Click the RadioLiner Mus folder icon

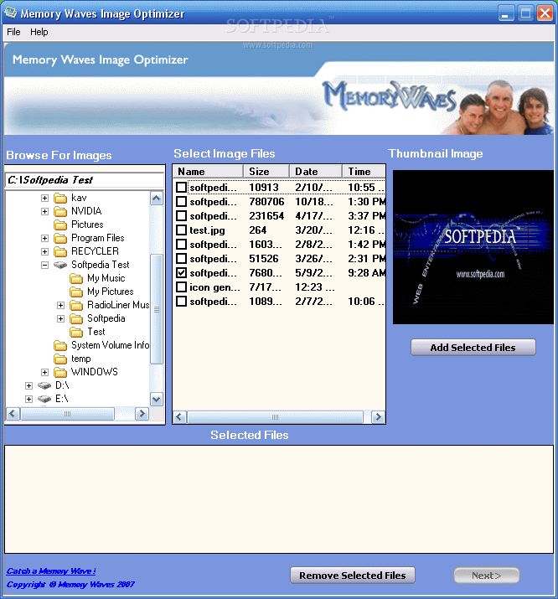tap(76, 305)
